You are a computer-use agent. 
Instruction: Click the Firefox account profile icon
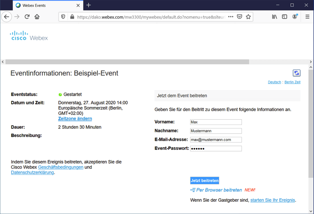295,16
